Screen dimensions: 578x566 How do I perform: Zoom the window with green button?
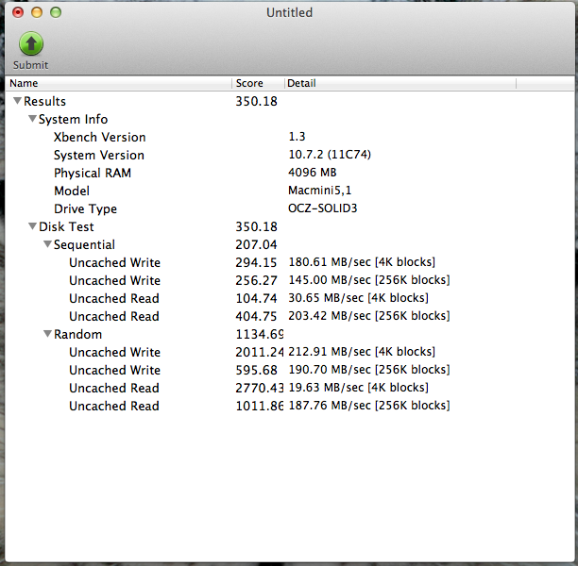(x=56, y=12)
